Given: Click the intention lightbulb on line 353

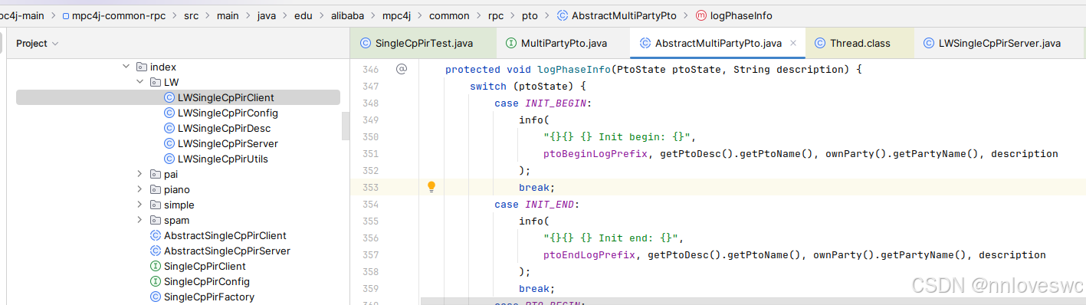Looking at the screenshot, I should tap(431, 186).
